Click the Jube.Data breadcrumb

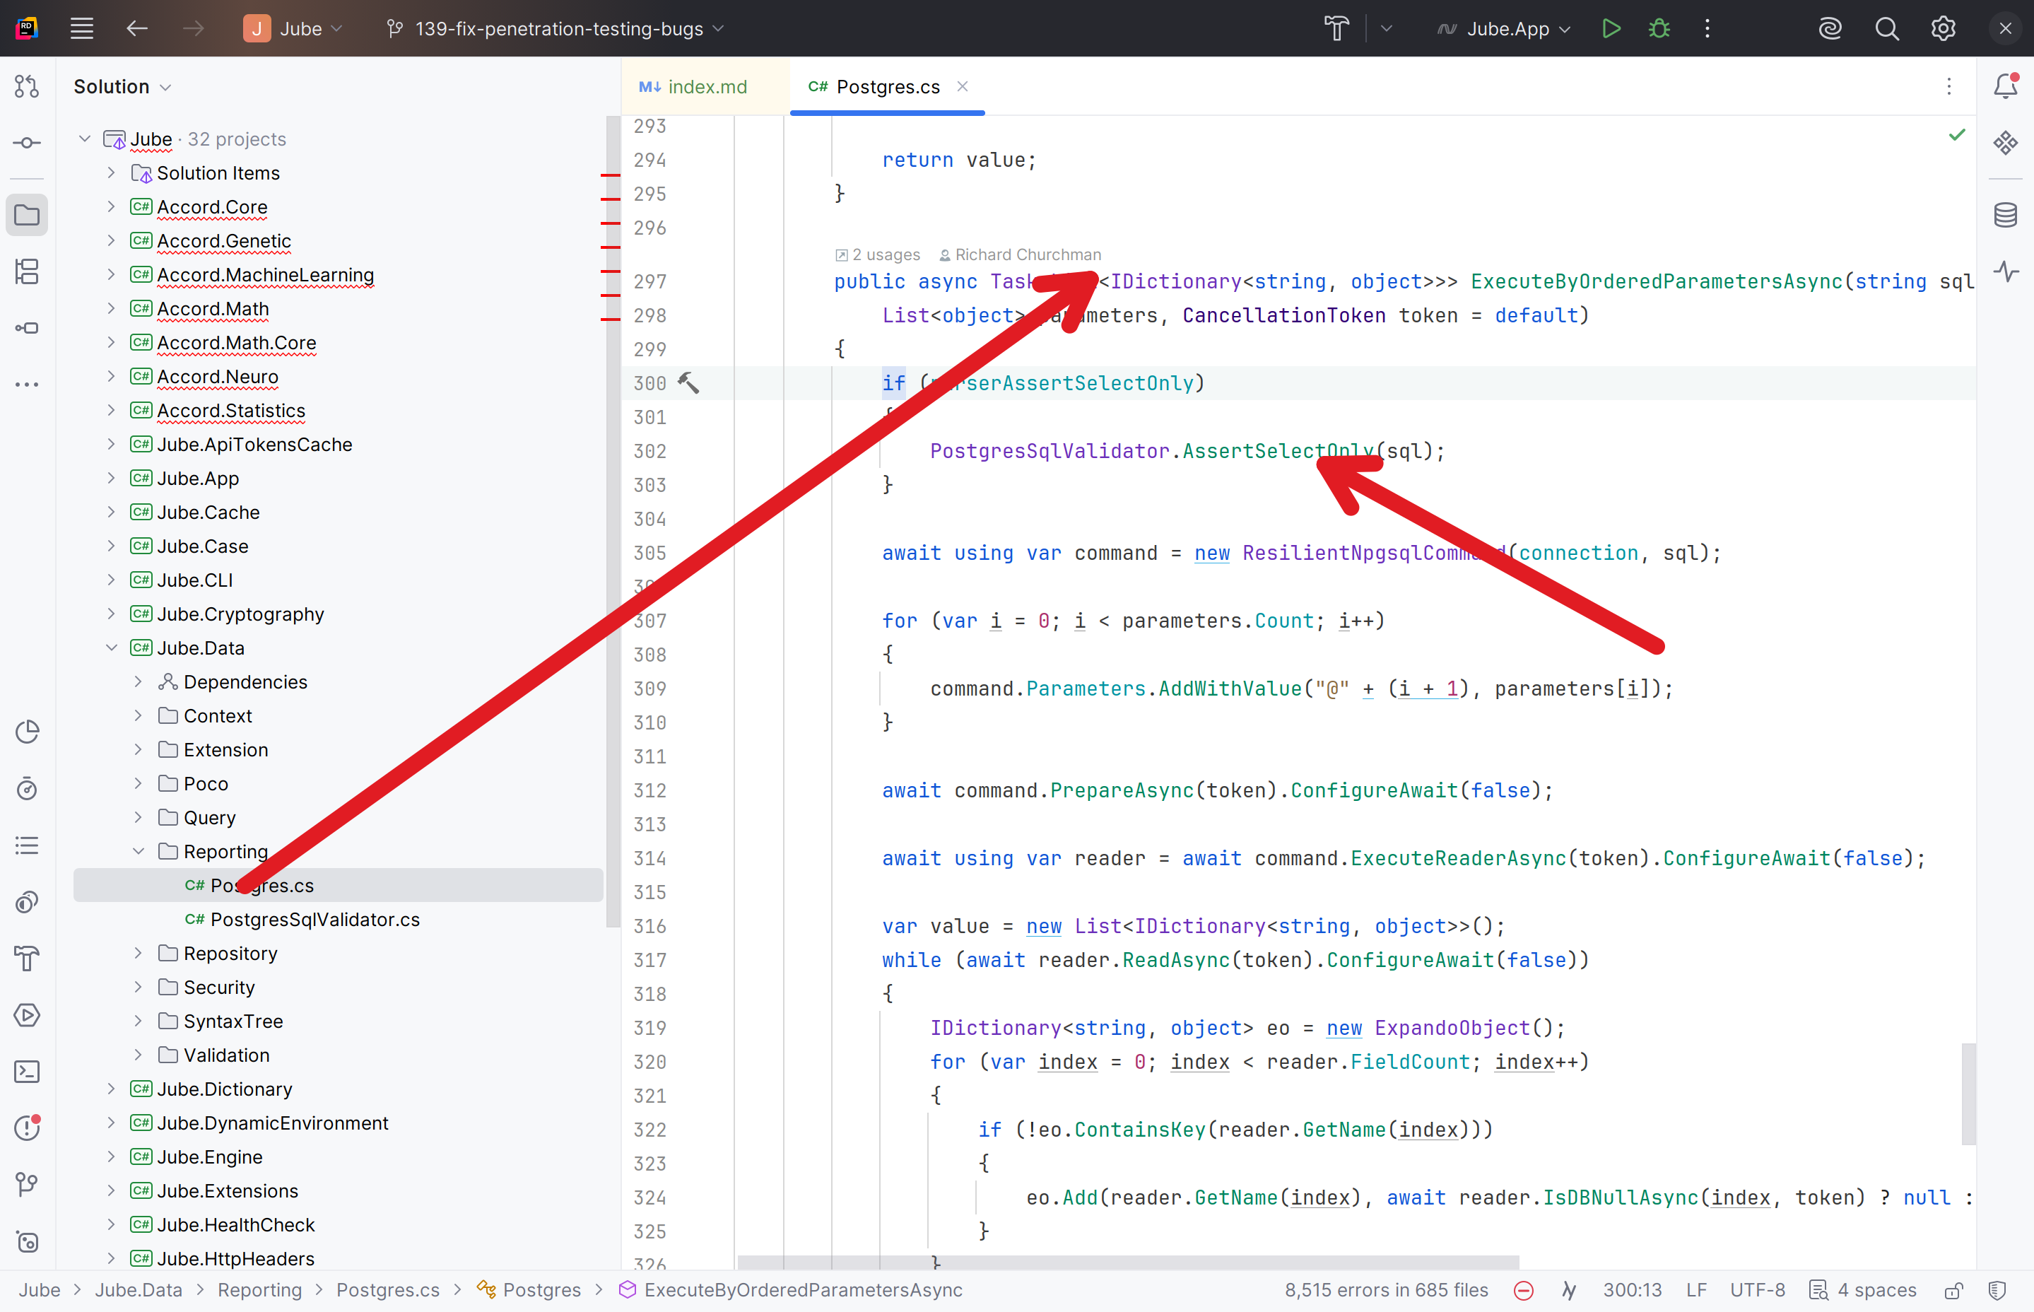click(x=139, y=1291)
